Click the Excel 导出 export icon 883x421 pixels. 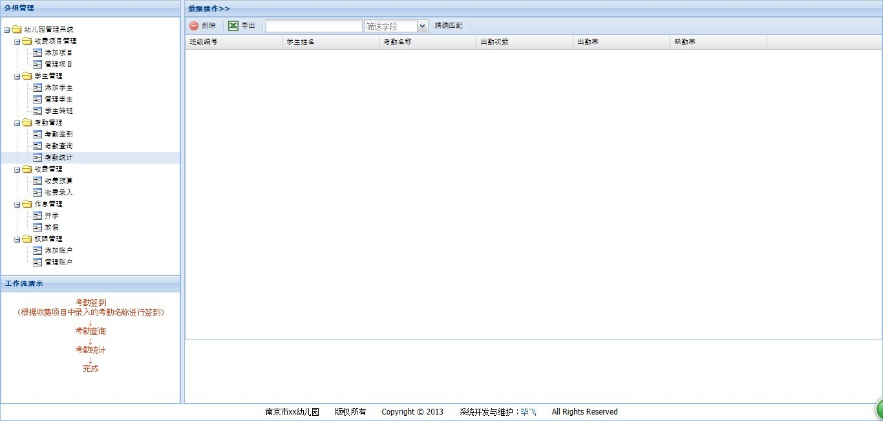point(233,26)
